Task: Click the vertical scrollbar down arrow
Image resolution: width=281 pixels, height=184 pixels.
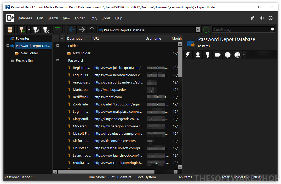Action: (180, 167)
